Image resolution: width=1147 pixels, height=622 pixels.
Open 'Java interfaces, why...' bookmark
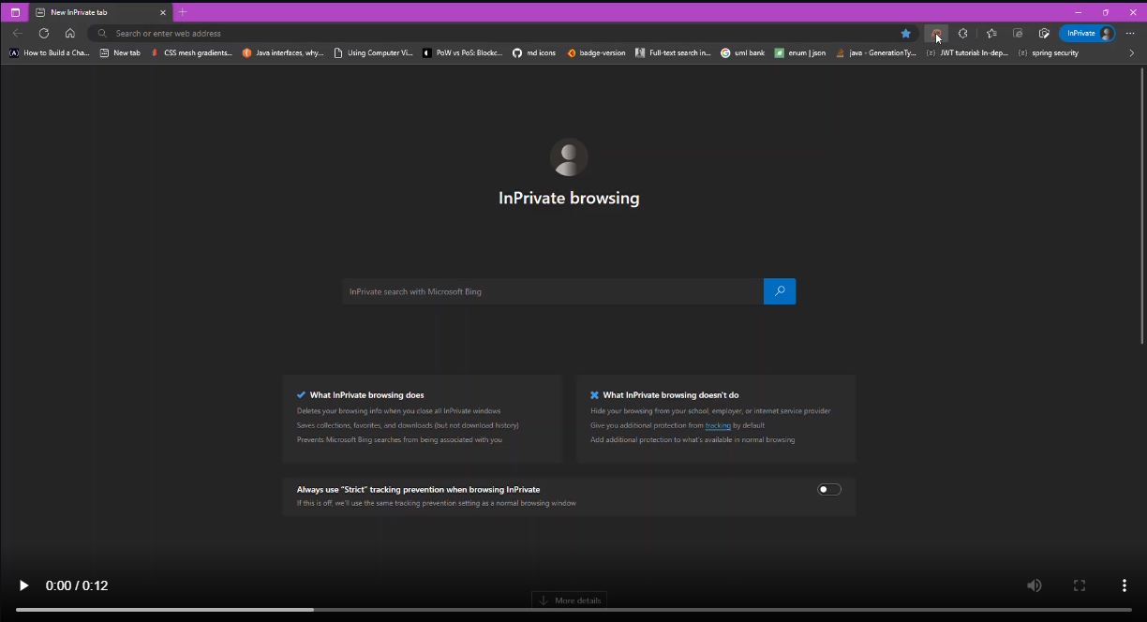283,53
